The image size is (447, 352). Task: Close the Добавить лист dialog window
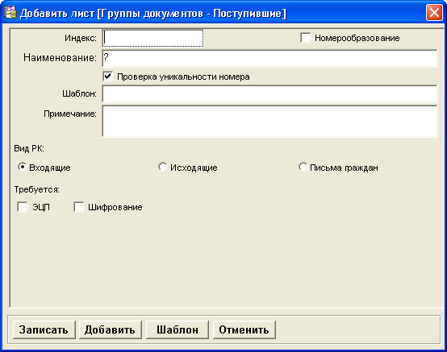[434, 13]
